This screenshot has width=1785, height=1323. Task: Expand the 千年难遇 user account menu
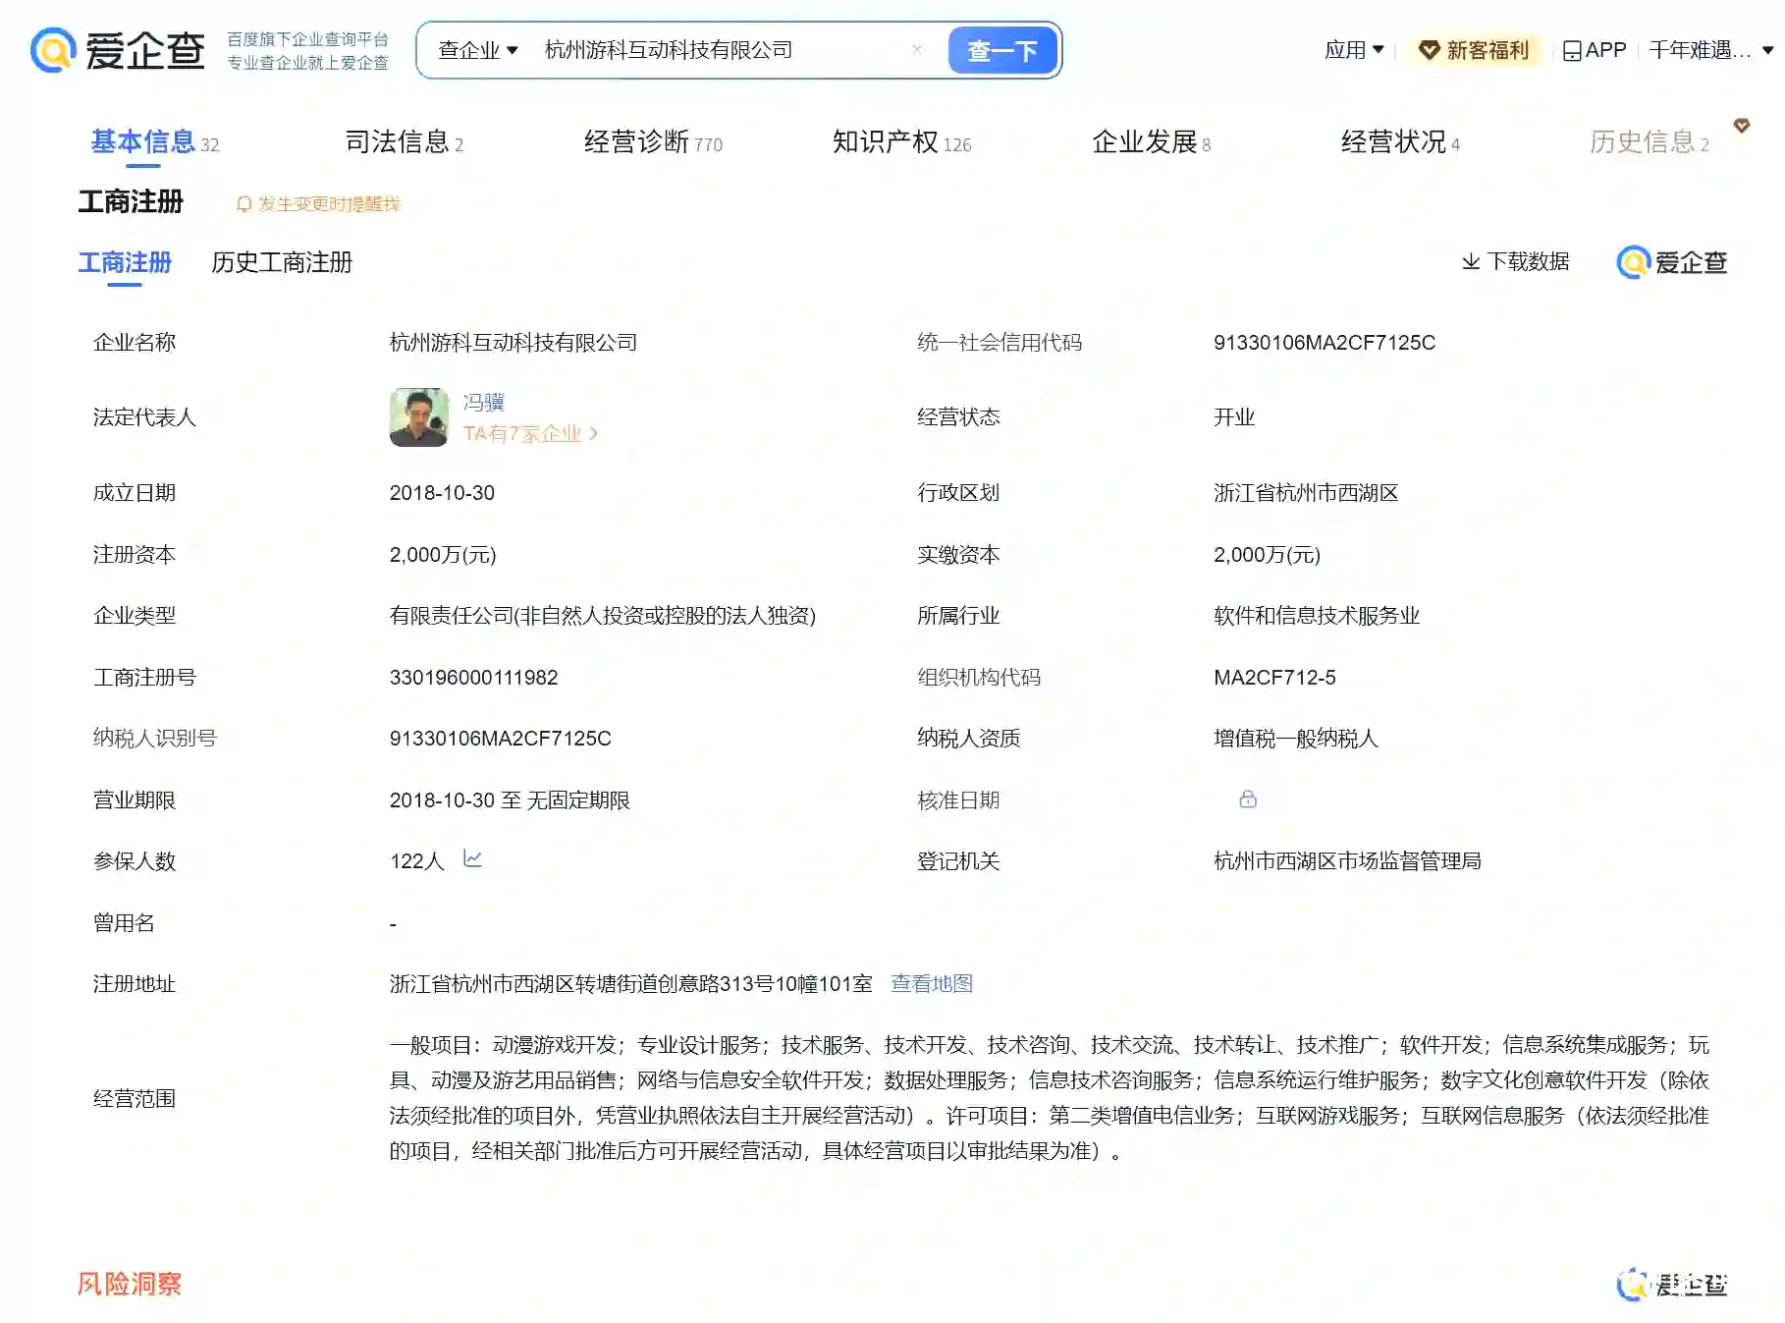point(1710,50)
